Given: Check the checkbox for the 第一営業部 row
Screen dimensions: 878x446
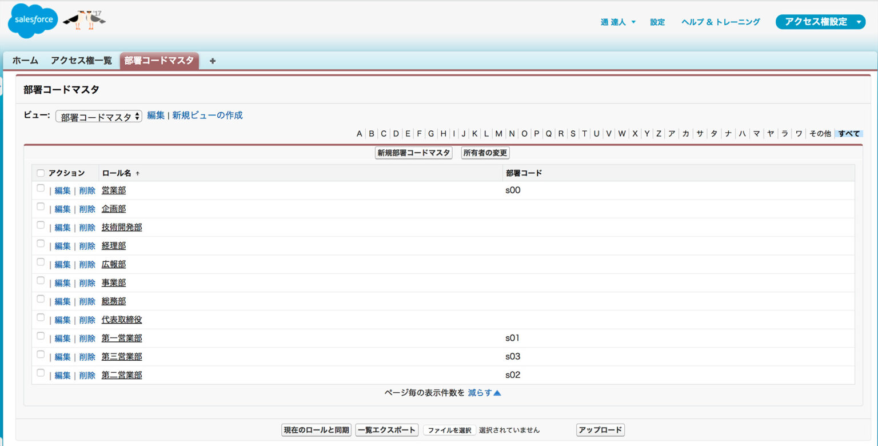Looking at the screenshot, I should click(40, 336).
